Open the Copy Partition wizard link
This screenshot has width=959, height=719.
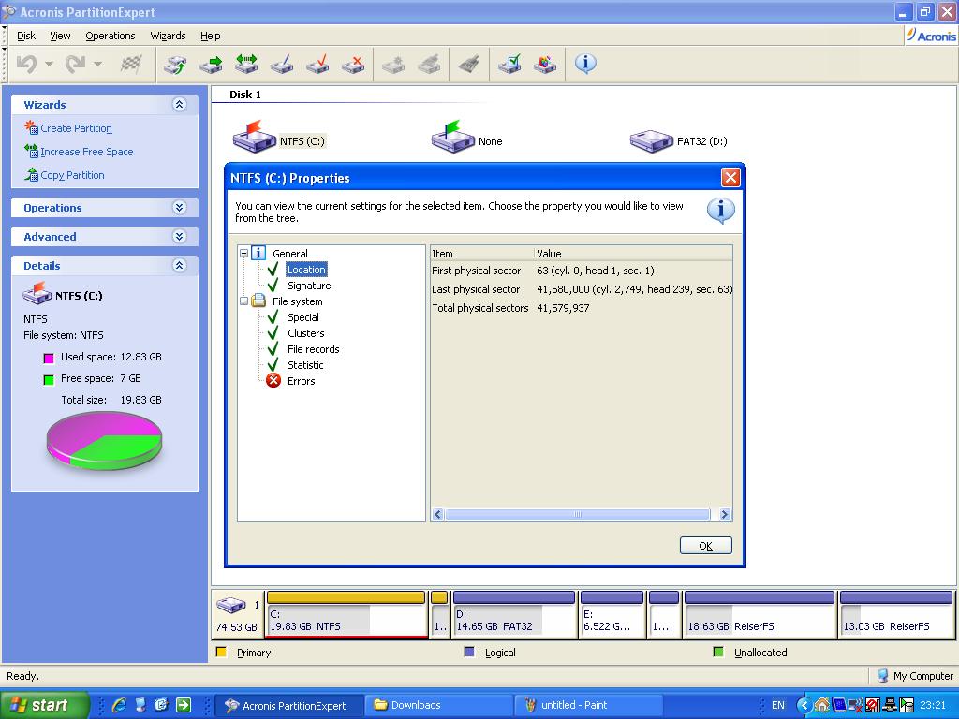click(72, 175)
